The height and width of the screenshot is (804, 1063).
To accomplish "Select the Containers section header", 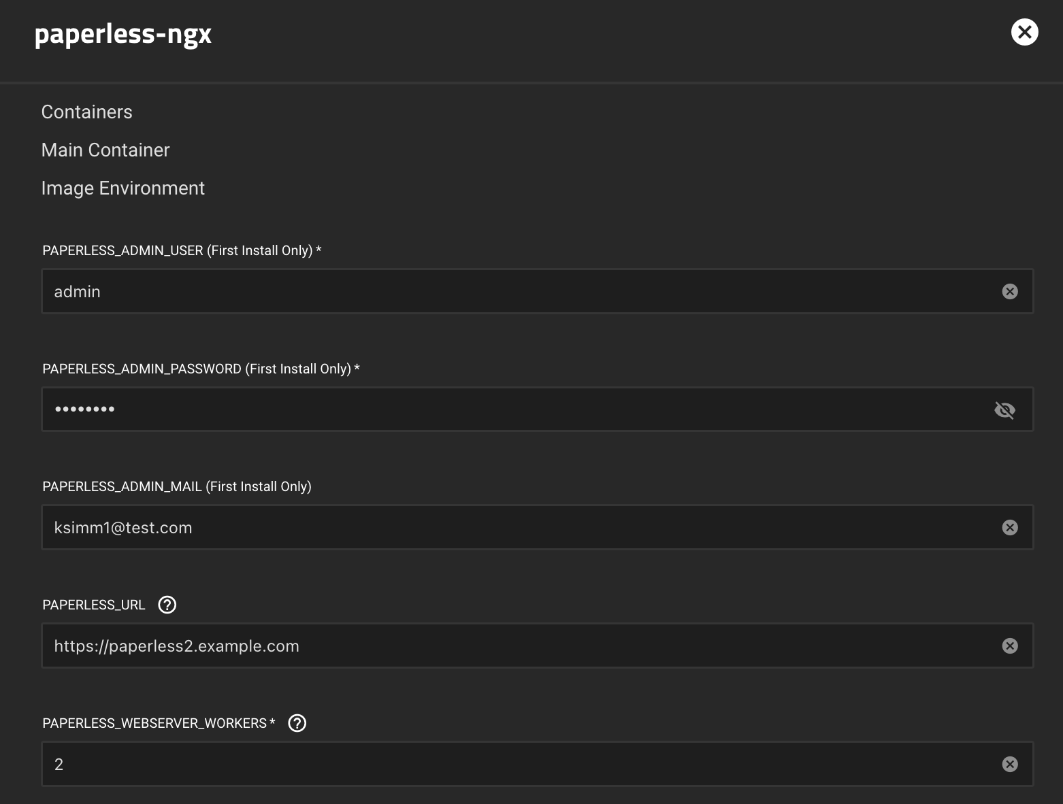I will tap(87, 112).
